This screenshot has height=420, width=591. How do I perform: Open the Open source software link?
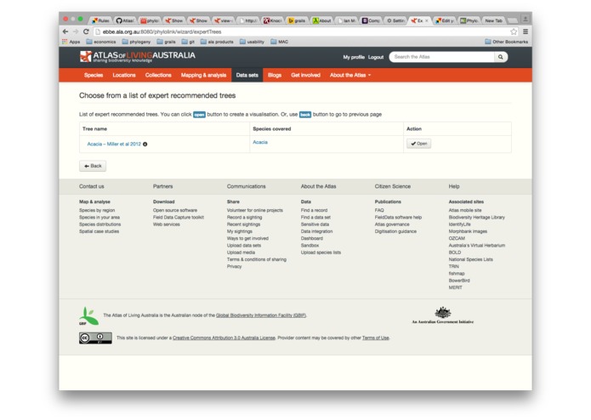click(x=175, y=211)
